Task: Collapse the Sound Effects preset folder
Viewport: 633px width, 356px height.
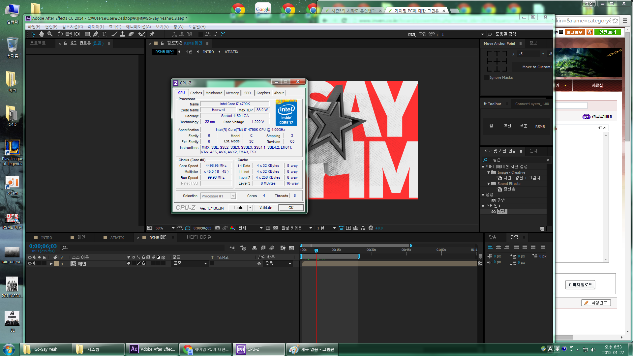Action: pyautogui.click(x=489, y=184)
